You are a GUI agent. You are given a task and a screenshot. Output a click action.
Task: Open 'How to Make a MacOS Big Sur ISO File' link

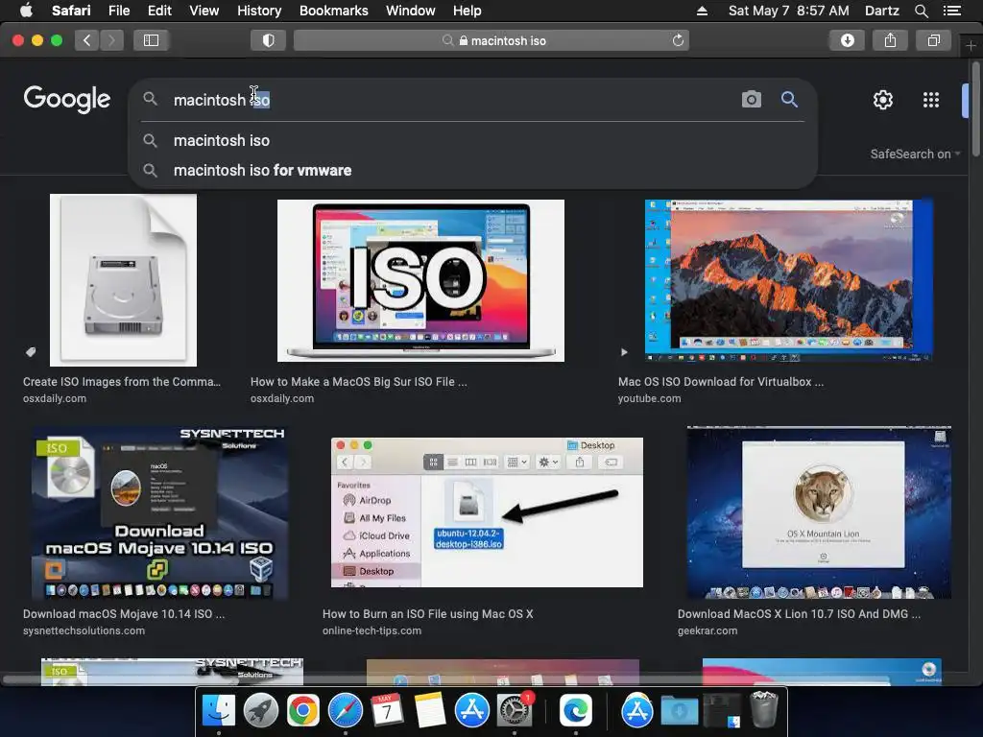tap(359, 382)
